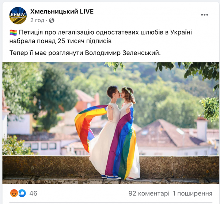Click the sentence mentioning Володимир Зеленський

[x=85, y=53]
